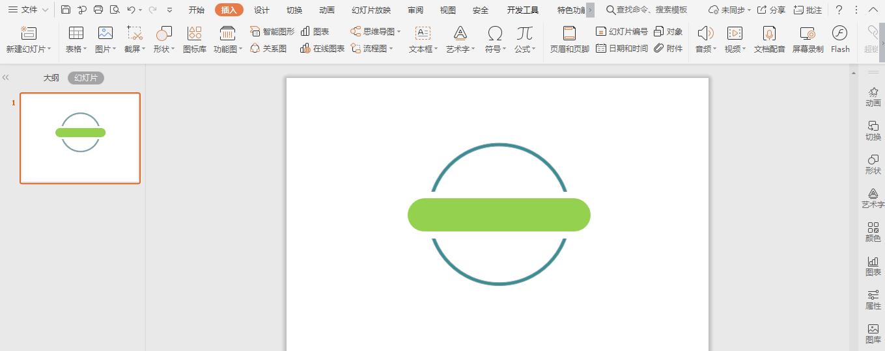
Task: Insert a 符号 symbol
Action: tap(495, 40)
